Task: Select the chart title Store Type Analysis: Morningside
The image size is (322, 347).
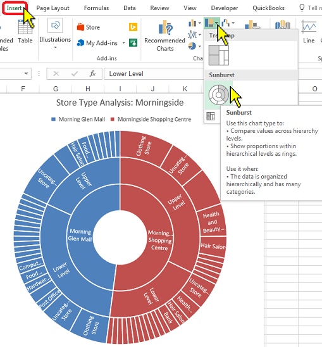Action: [120, 103]
